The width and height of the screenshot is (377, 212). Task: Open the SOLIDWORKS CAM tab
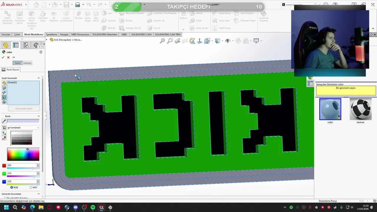point(141,34)
